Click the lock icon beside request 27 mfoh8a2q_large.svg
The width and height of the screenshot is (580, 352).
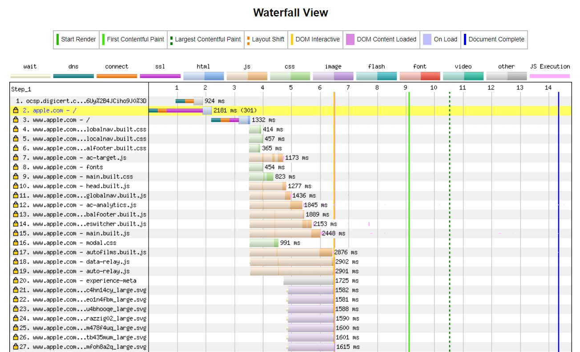pyautogui.click(x=16, y=347)
